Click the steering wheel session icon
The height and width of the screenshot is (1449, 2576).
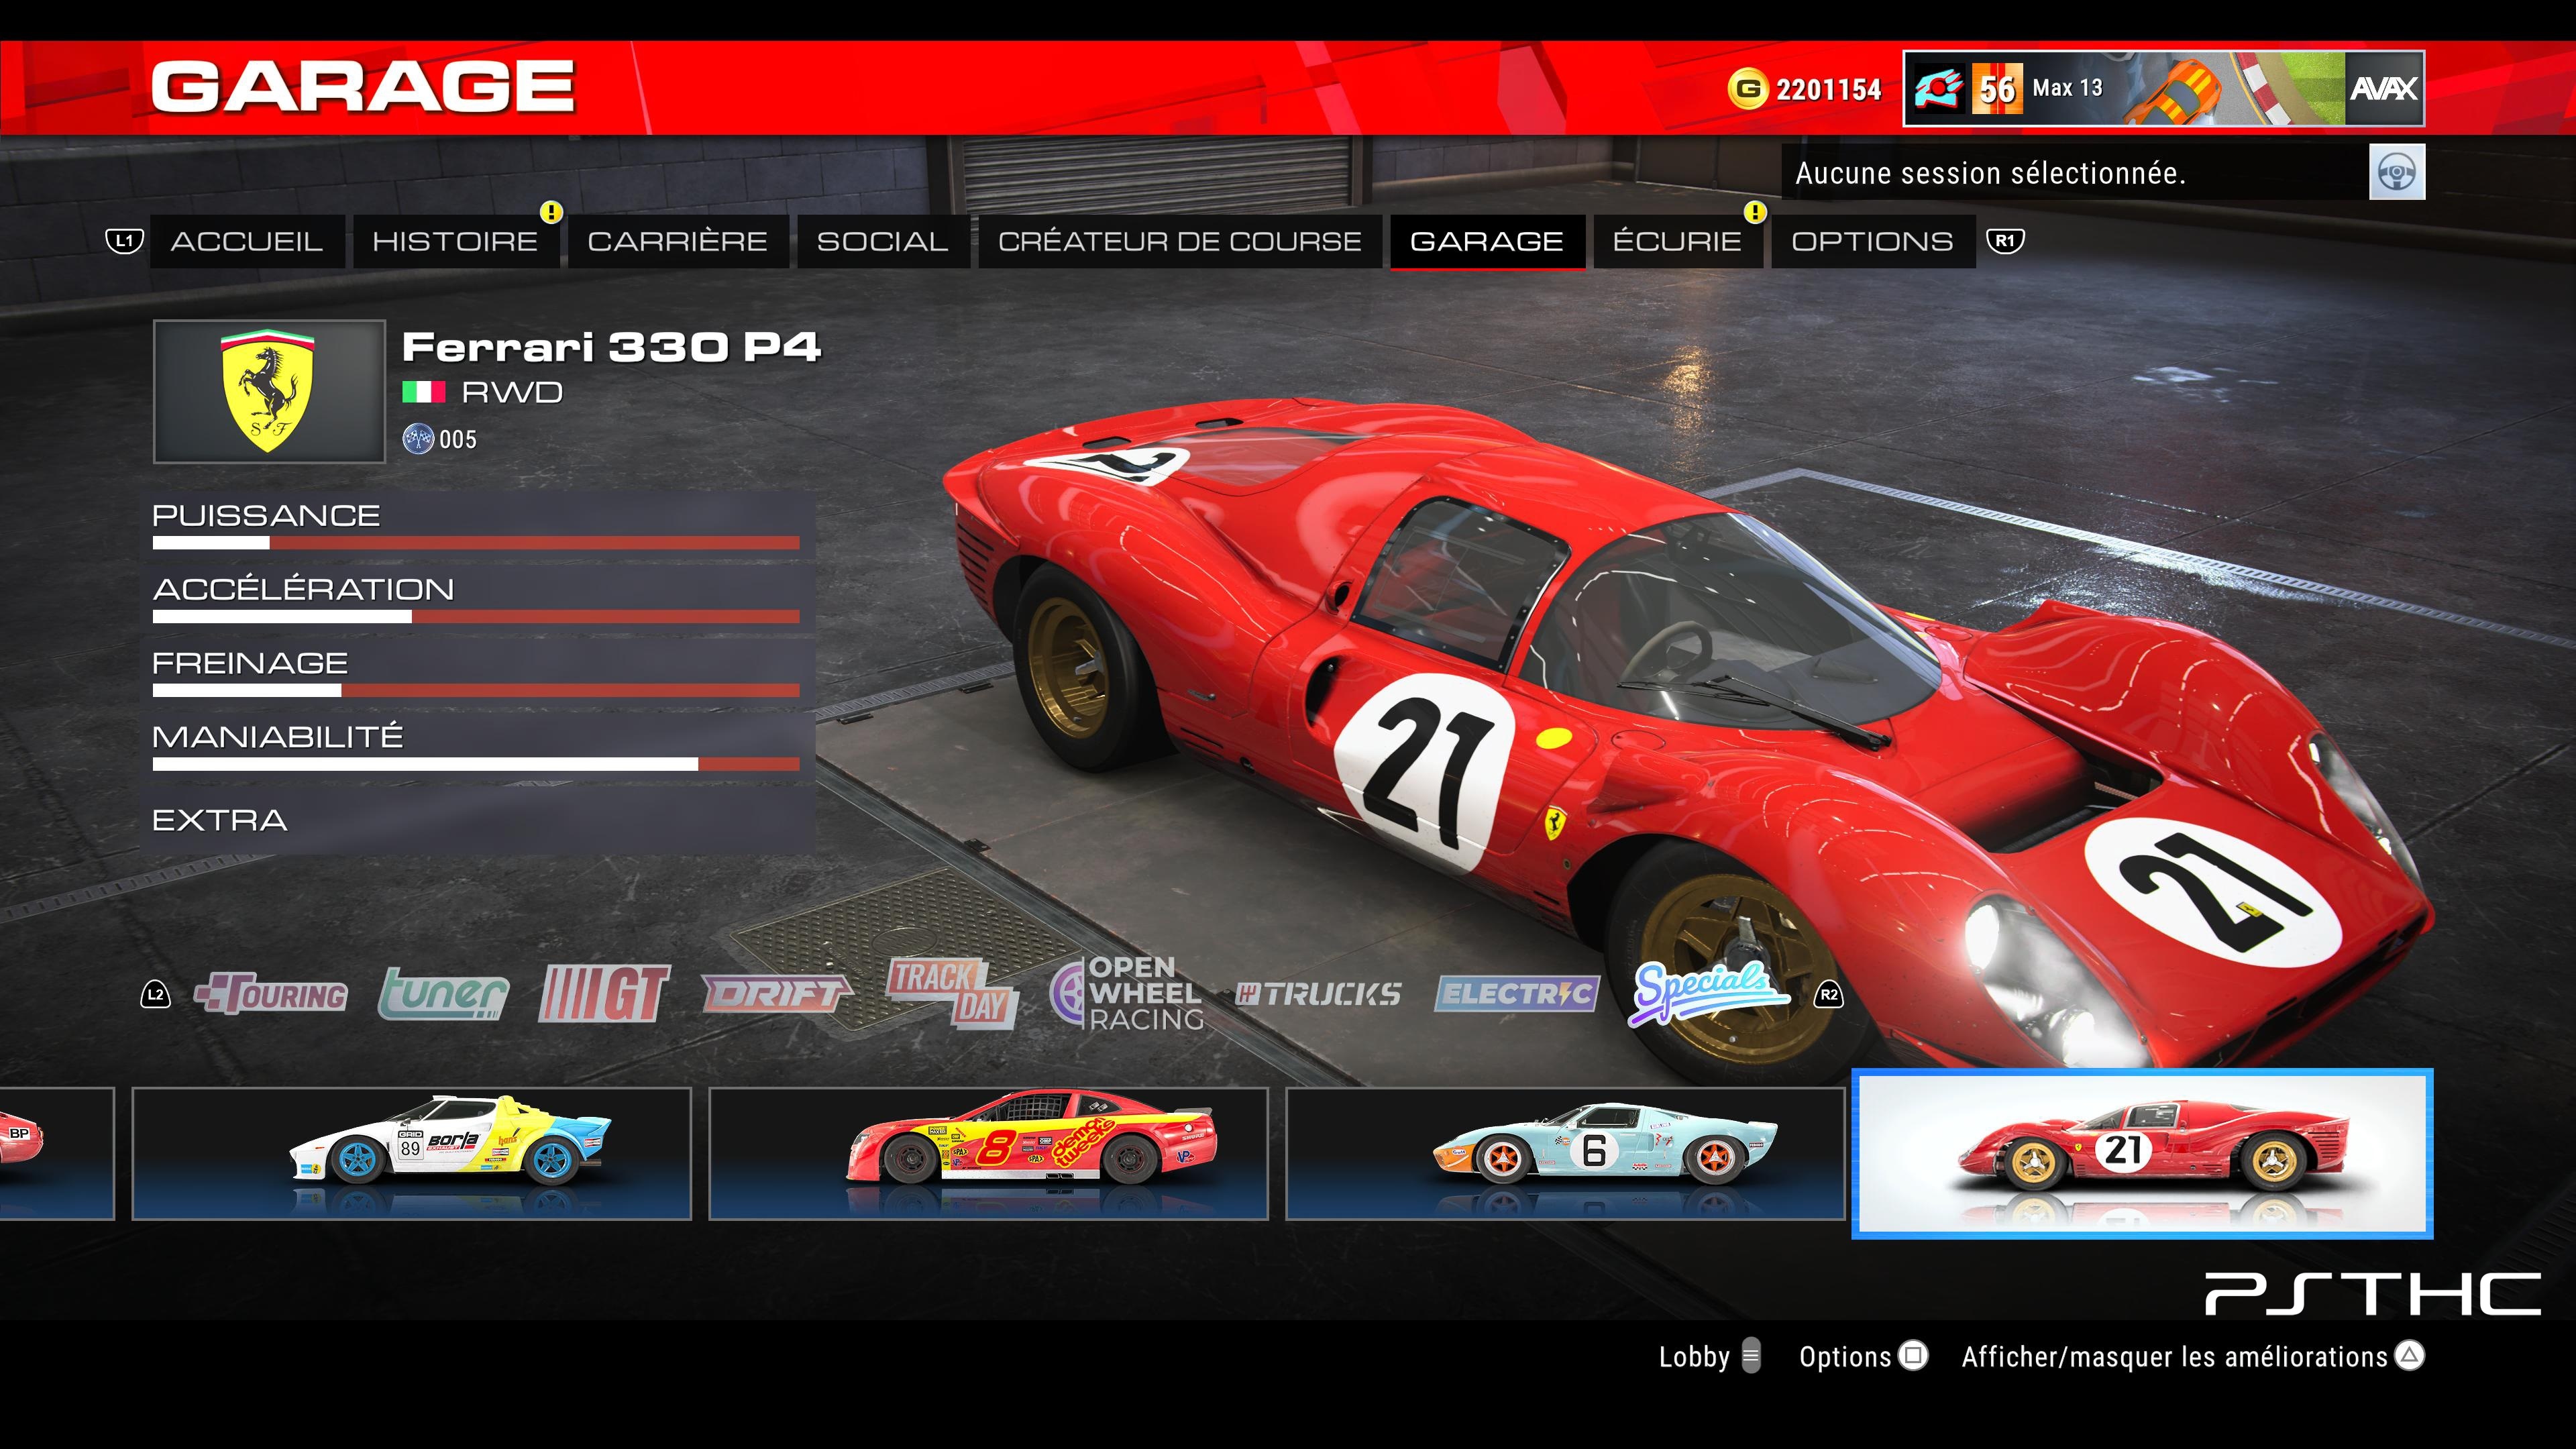point(2397,172)
